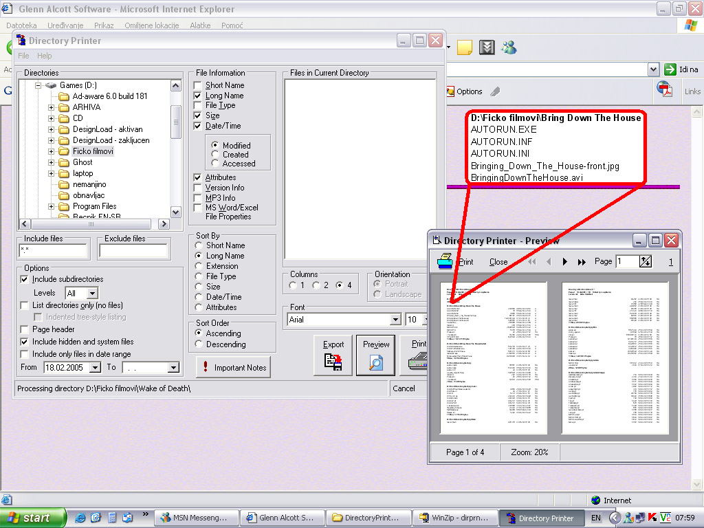Select Descending sort order
The image size is (704, 528).
[199, 344]
